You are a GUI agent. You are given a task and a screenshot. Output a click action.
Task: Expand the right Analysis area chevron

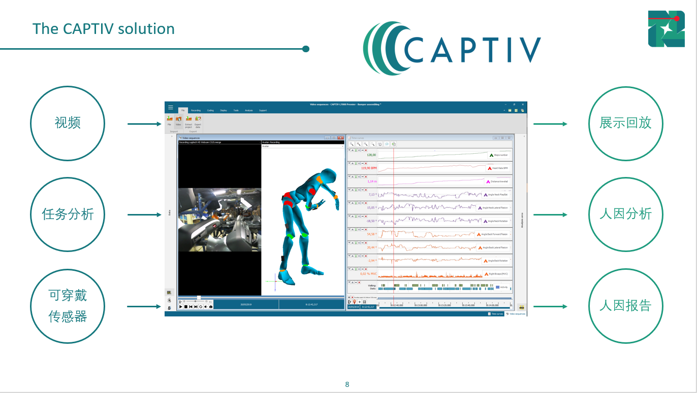click(524, 136)
